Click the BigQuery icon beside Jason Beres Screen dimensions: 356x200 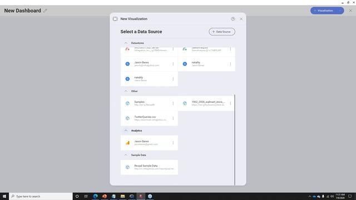127,64
